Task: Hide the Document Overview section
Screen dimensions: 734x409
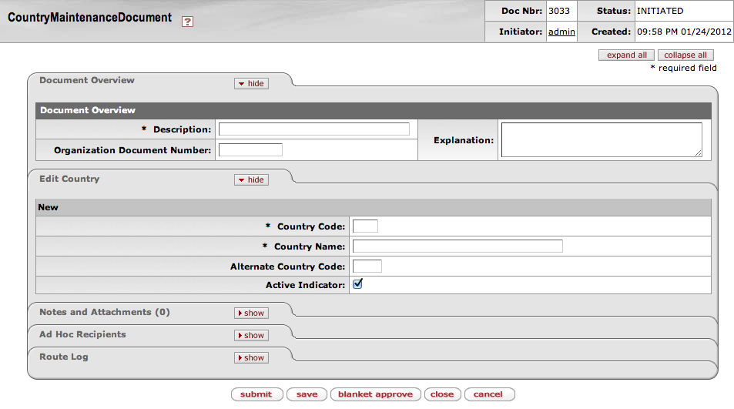Action: 251,83
